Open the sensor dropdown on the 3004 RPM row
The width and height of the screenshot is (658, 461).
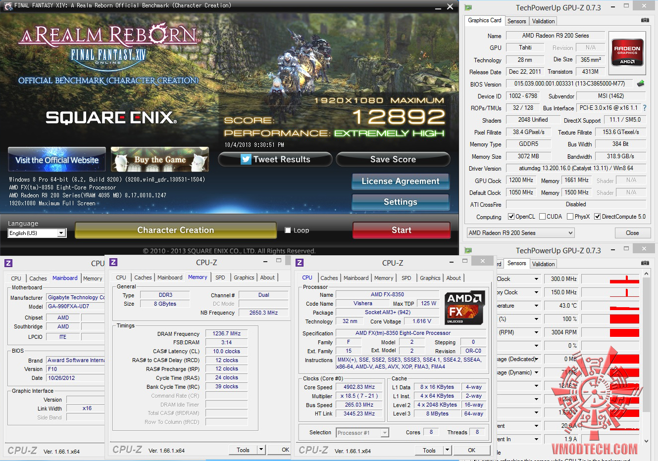point(536,332)
